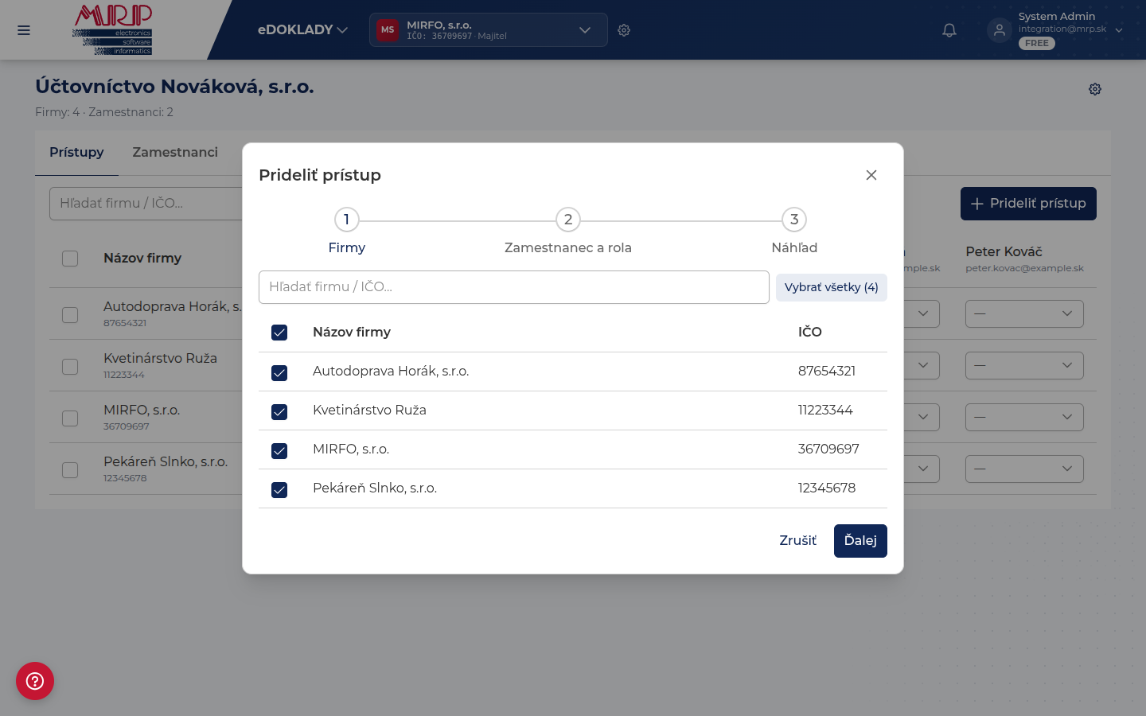
Task: Switch to the Zamestnanci tab
Action: (175, 153)
